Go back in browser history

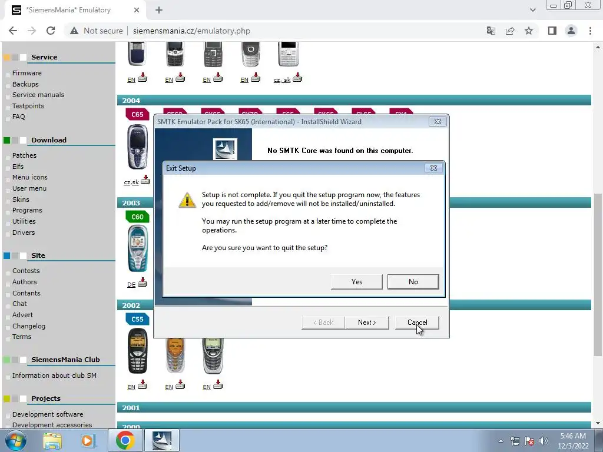(x=13, y=31)
